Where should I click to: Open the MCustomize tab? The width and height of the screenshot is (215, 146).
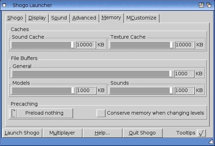point(141,18)
